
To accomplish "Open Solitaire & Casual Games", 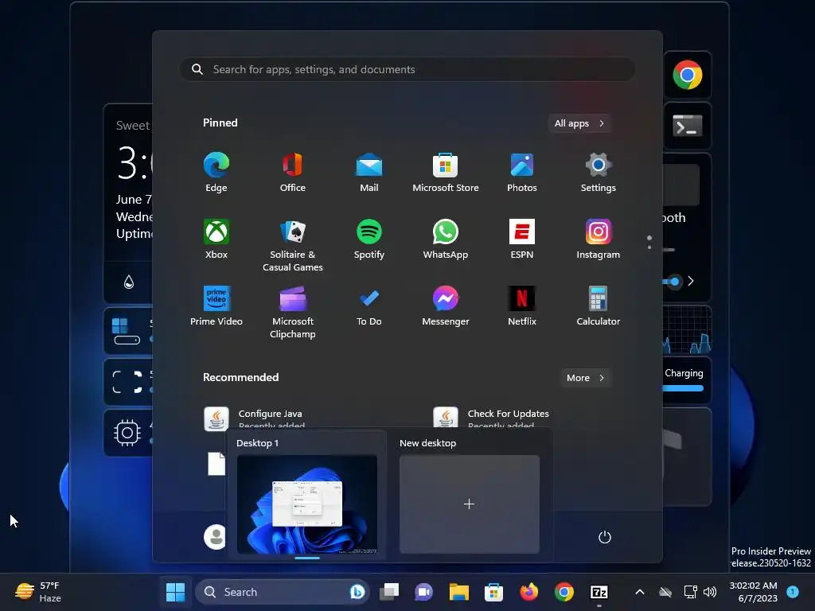I will click(x=293, y=246).
